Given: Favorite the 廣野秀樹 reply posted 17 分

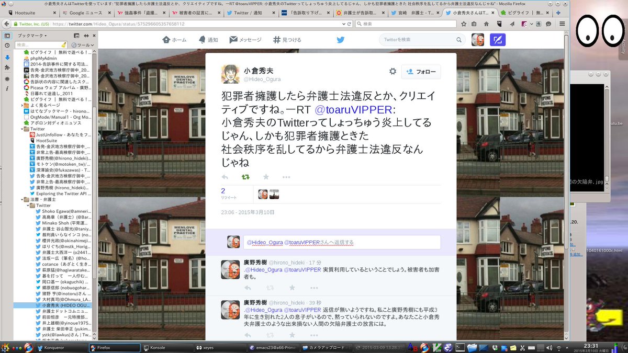Looking at the screenshot, I should 291,288.
